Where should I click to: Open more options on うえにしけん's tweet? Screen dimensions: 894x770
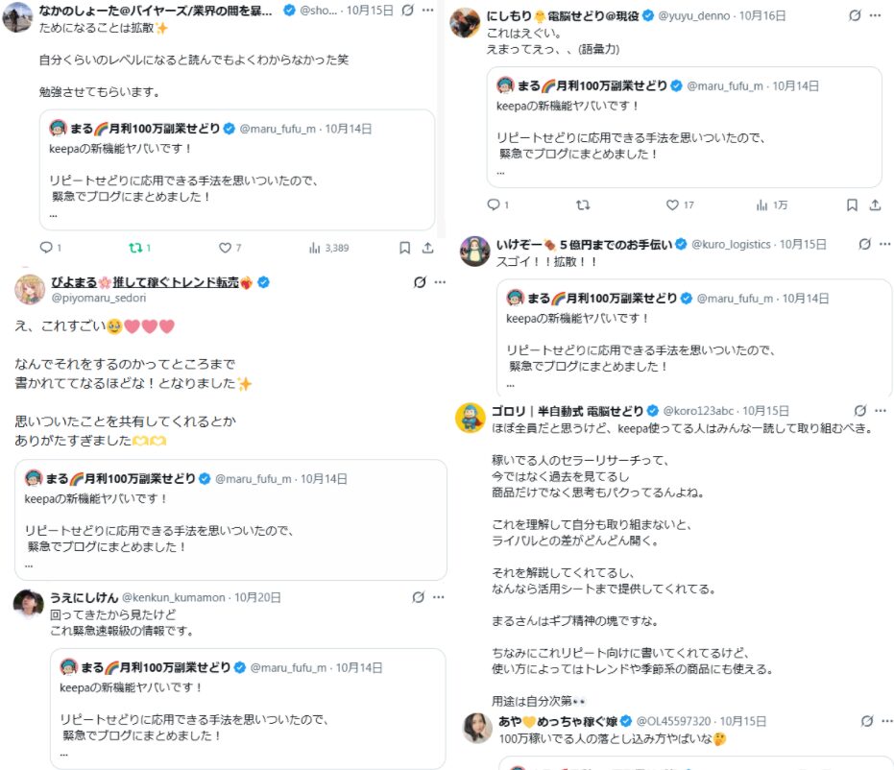point(439,597)
